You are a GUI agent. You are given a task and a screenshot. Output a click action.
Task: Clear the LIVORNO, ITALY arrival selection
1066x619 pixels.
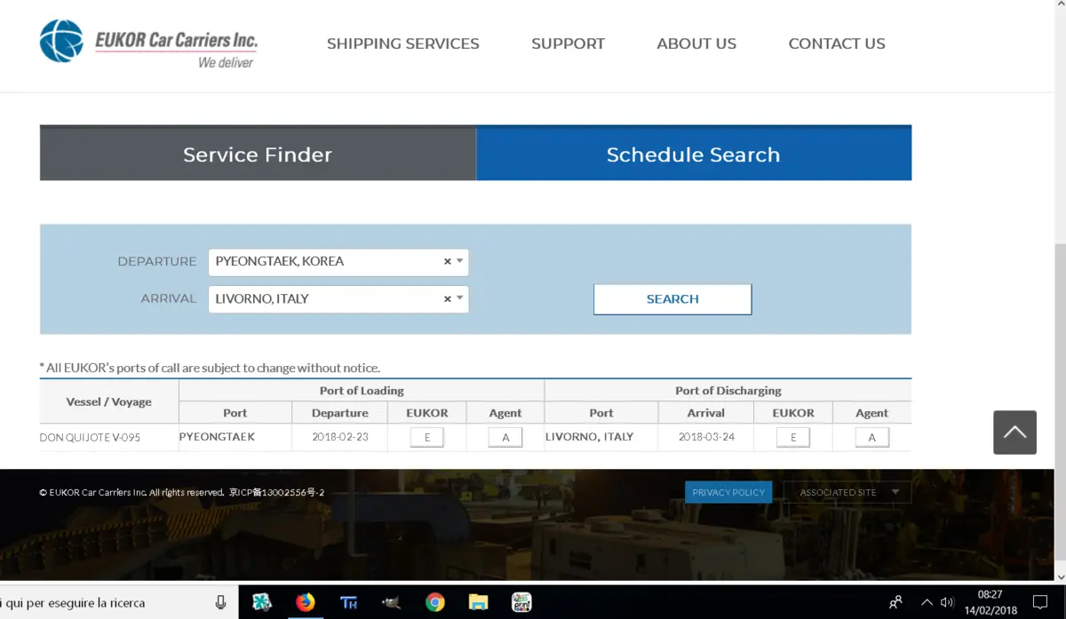[447, 298]
